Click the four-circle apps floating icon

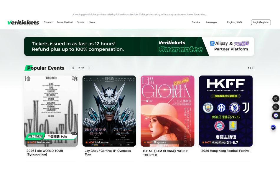coord(276,107)
